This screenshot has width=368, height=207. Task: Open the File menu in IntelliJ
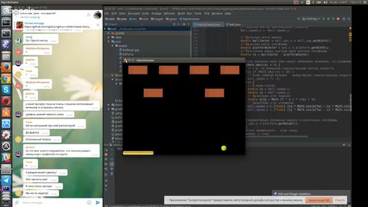[107, 13]
